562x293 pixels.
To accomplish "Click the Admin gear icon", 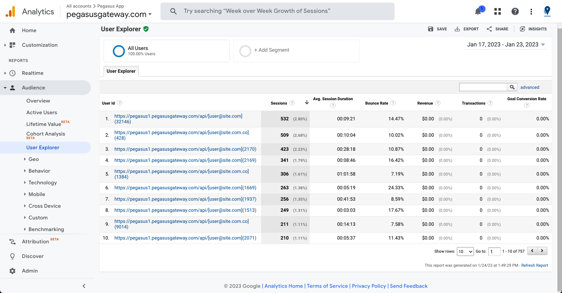I will [12, 271].
